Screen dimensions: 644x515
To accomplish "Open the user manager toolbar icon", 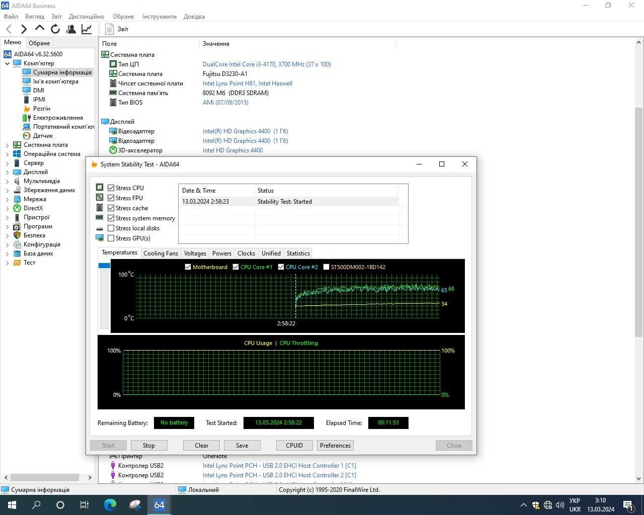I will 71,29.
